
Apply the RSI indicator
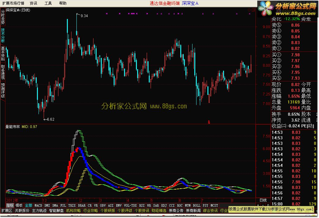[142, 205]
